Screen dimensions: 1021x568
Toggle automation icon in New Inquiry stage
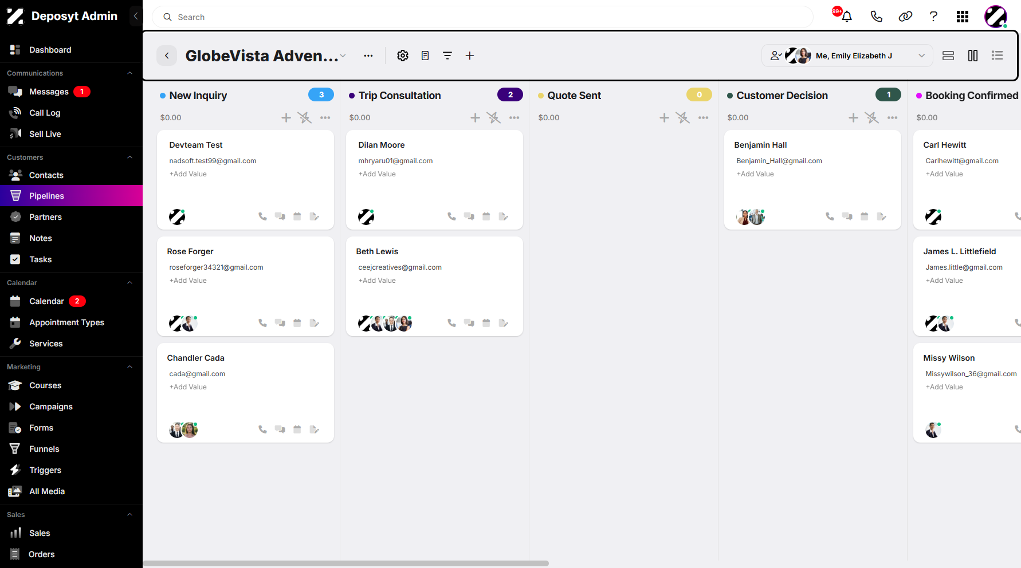pyautogui.click(x=304, y=117)
